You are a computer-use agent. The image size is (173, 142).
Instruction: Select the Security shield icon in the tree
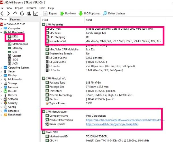tap(5, 103)
